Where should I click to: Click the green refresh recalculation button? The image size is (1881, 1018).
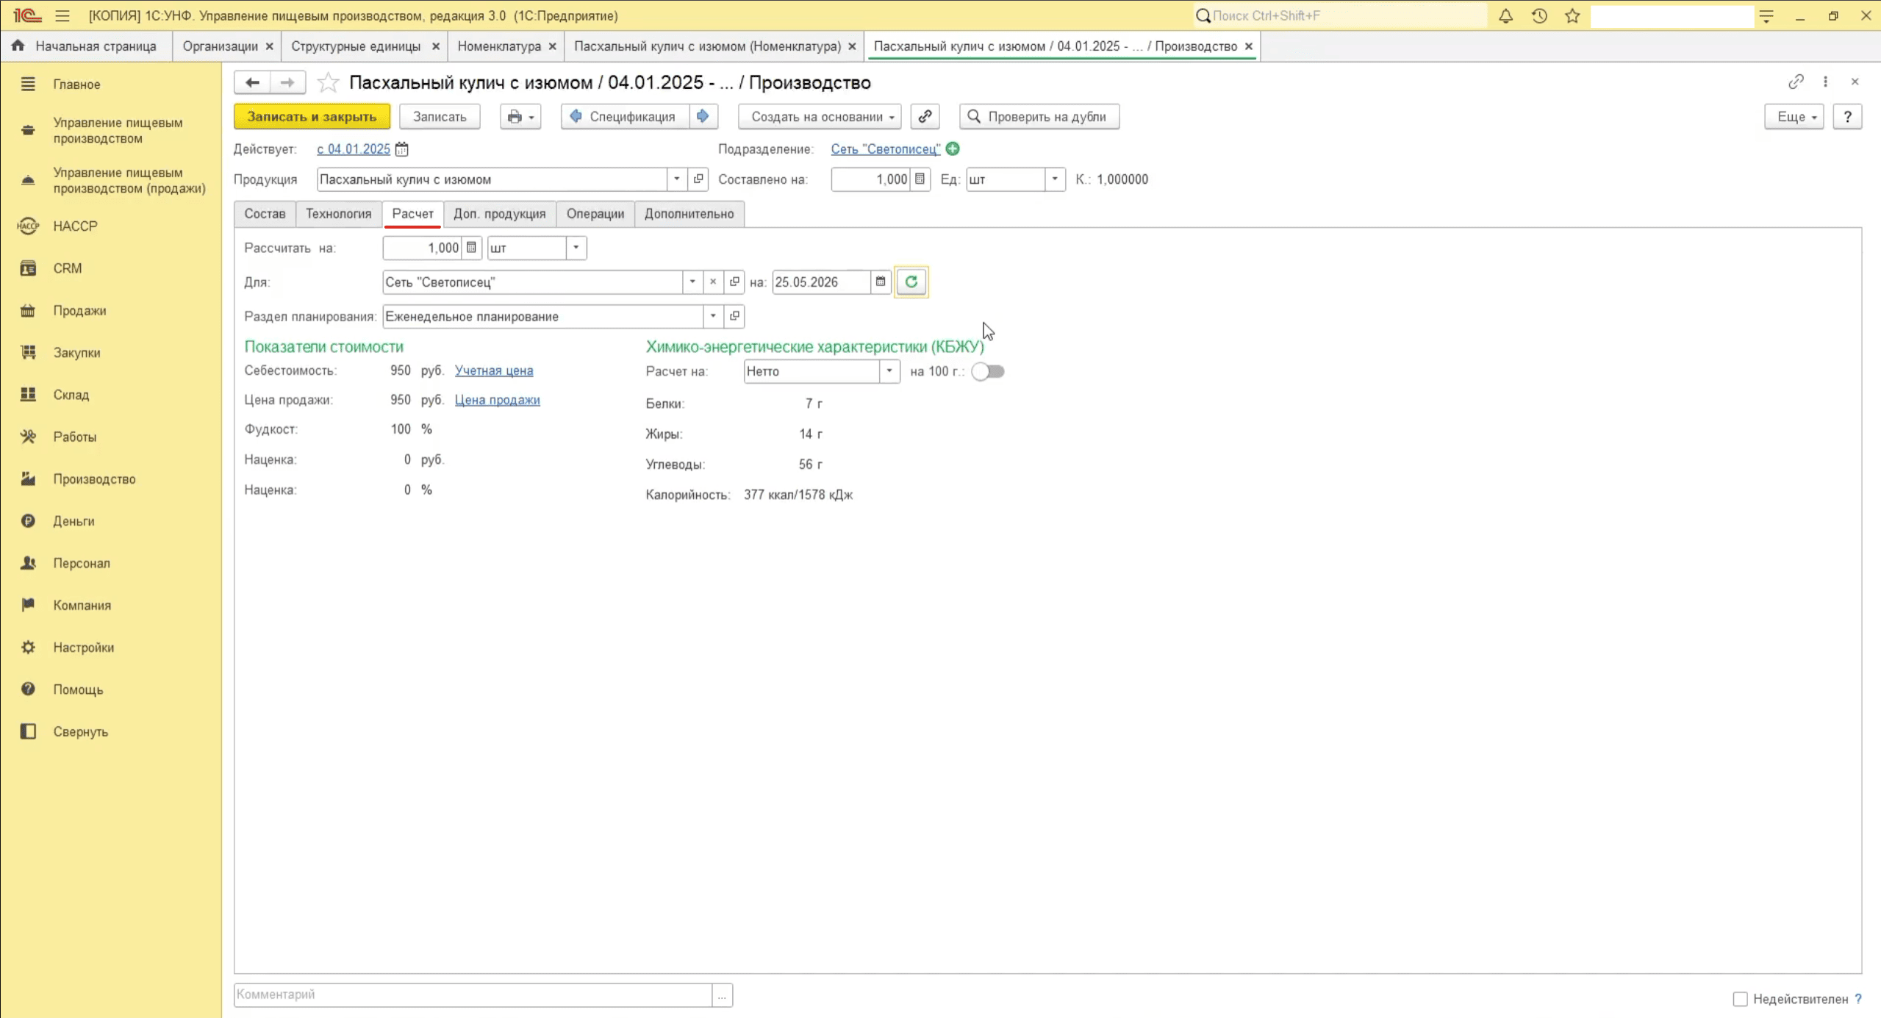click(911, 282)
